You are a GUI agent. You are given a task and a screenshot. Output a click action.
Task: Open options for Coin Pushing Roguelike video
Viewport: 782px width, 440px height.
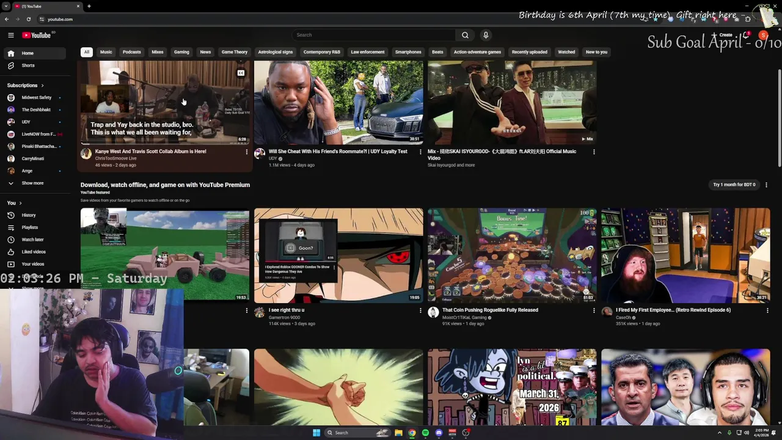click(594, 310)
